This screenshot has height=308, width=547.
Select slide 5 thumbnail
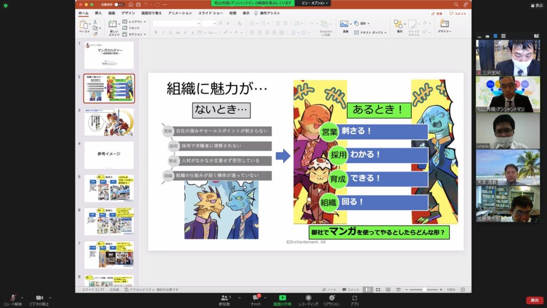point(109,189)
